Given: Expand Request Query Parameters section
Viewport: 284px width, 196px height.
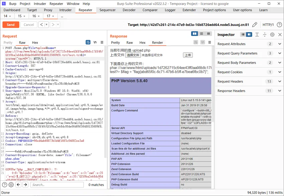Looking at the screenshot, I should coord(280,53).
